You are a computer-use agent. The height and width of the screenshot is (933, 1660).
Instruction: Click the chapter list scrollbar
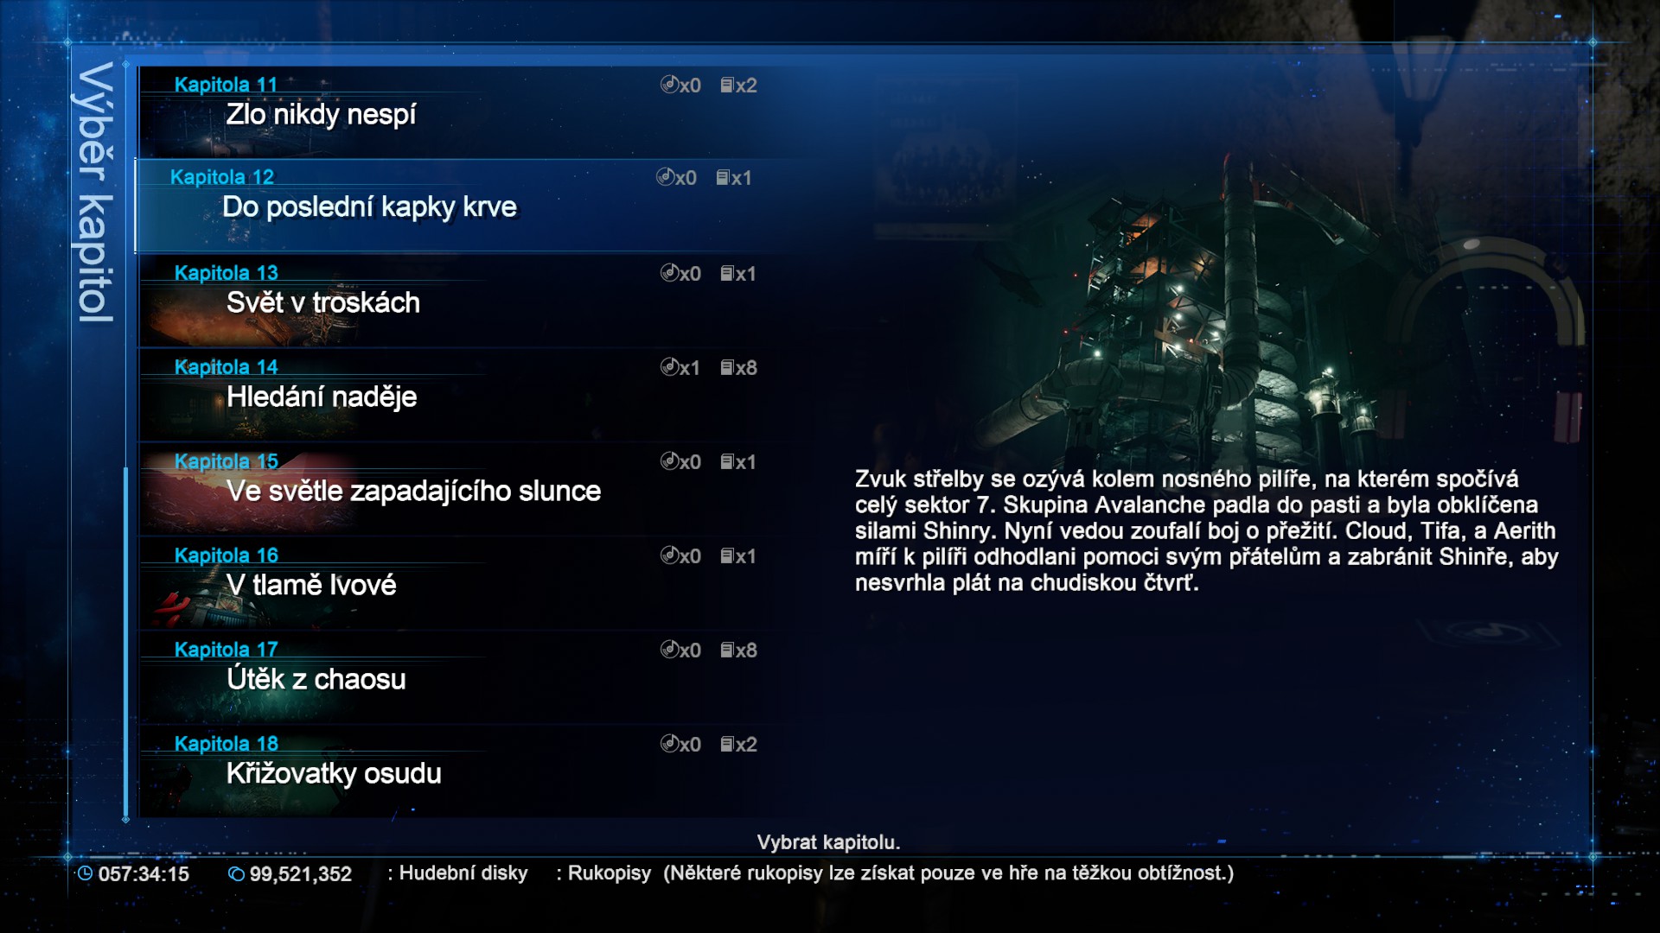tap(126, 643)
